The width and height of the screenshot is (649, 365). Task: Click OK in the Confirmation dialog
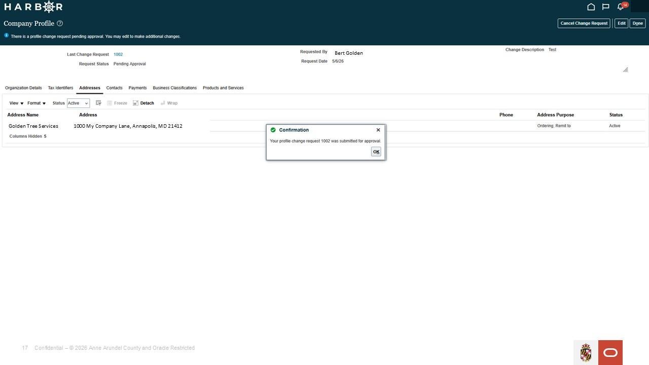[x=376, y=152]
